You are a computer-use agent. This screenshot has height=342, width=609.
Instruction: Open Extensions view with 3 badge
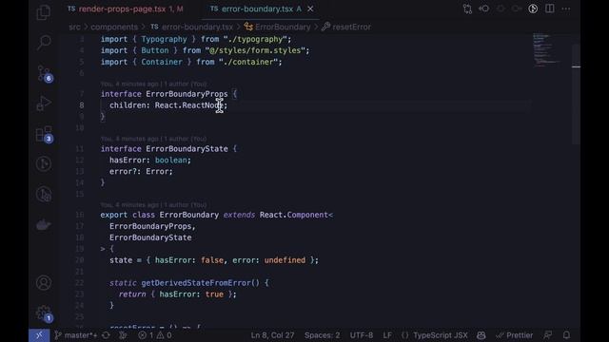tap(44, 134)
